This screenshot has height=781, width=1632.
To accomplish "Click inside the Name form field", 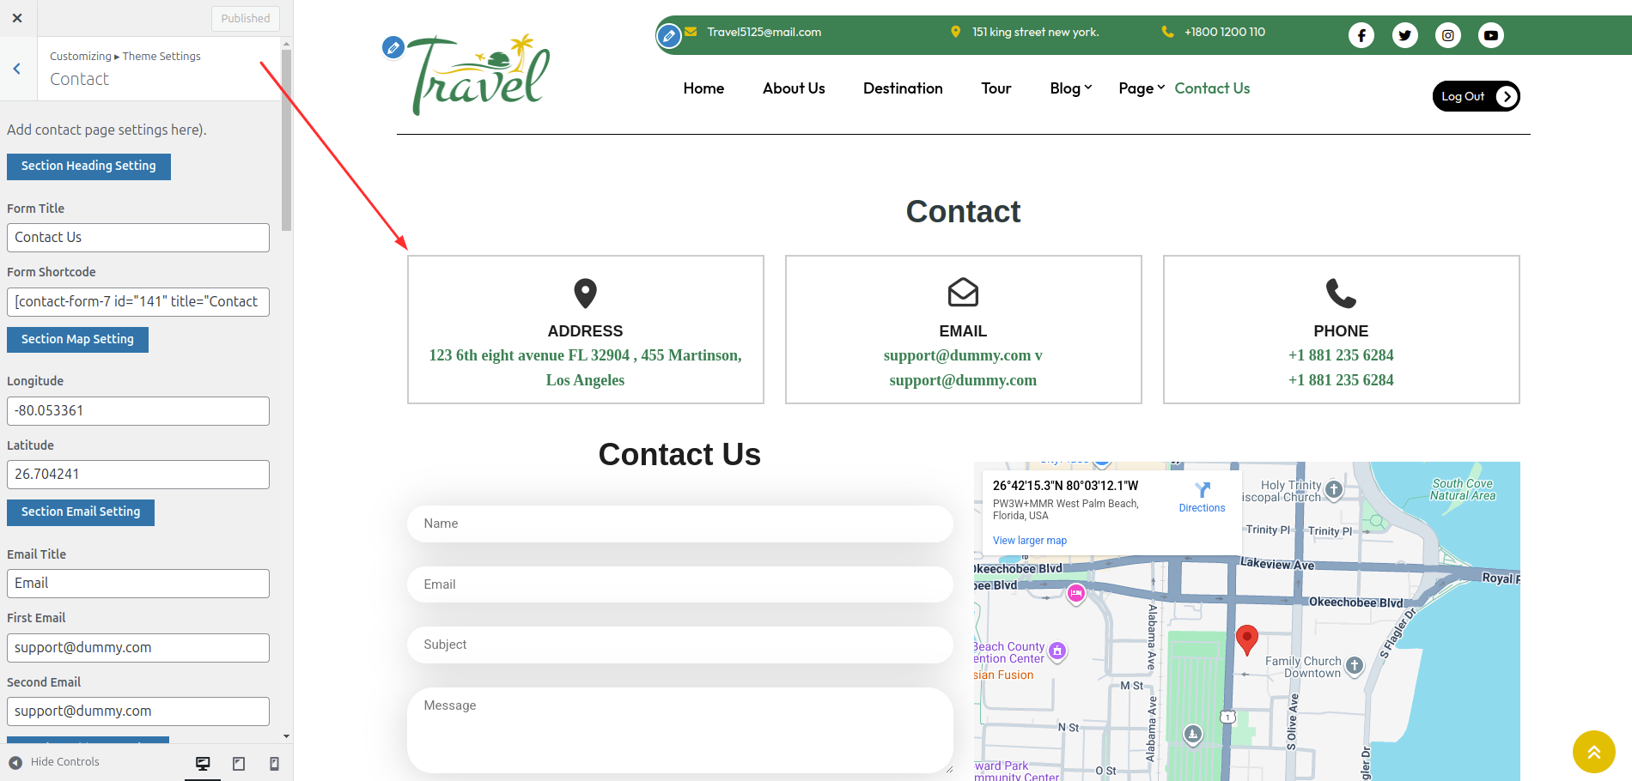I will click(x=679, y=524).
